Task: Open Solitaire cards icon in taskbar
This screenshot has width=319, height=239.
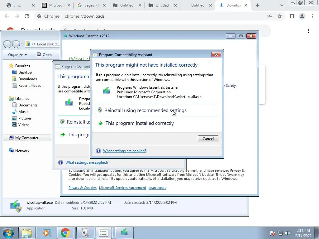Action: 85,233
